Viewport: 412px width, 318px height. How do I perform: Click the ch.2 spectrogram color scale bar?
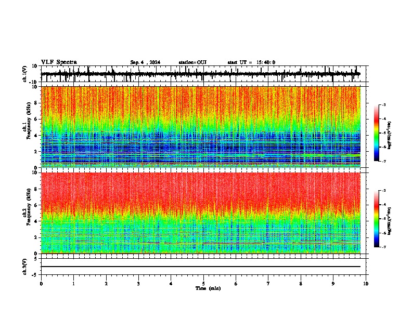(376, 219)
